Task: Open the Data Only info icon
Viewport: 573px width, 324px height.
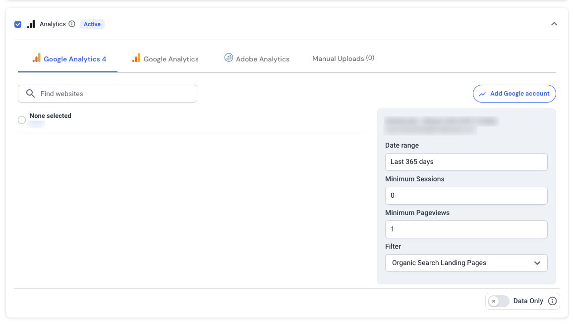Action: click(x=553, y=301)
